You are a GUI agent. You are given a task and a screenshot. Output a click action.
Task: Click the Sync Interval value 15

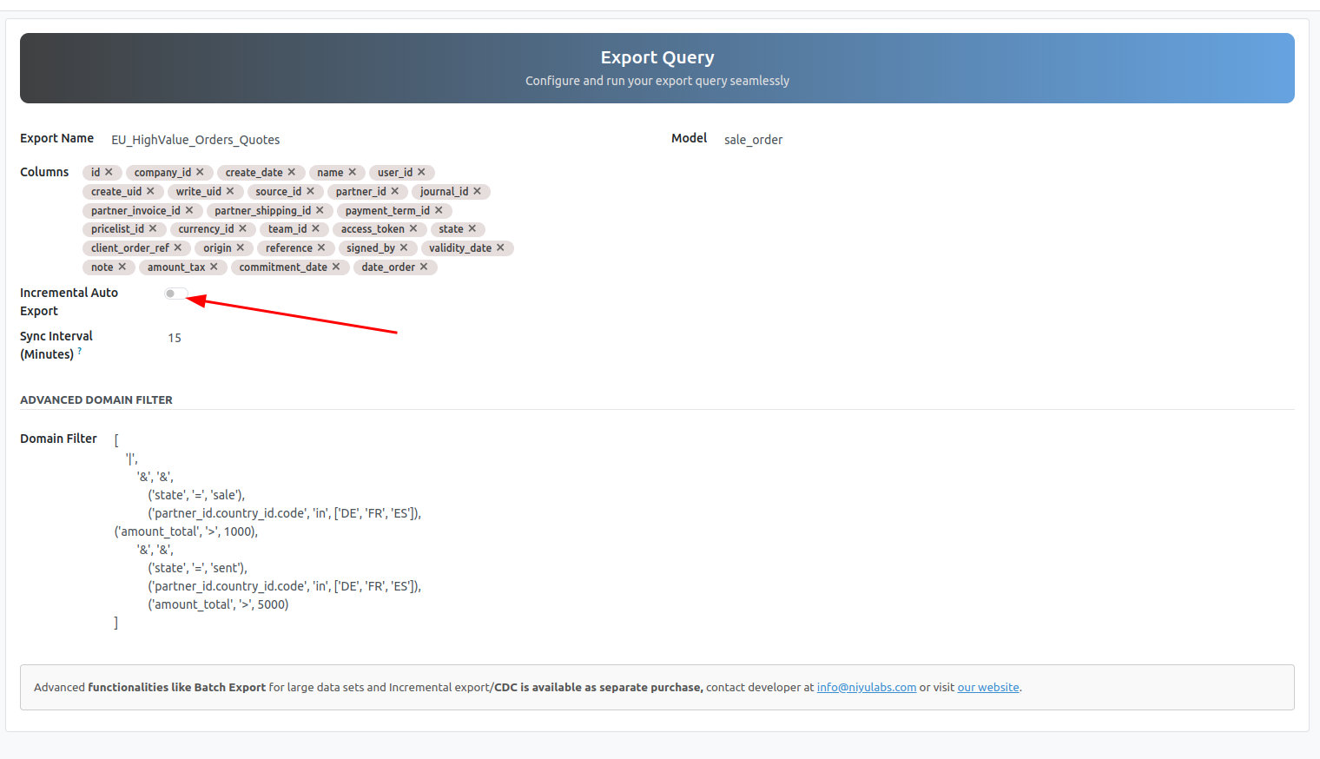(175, 338)
